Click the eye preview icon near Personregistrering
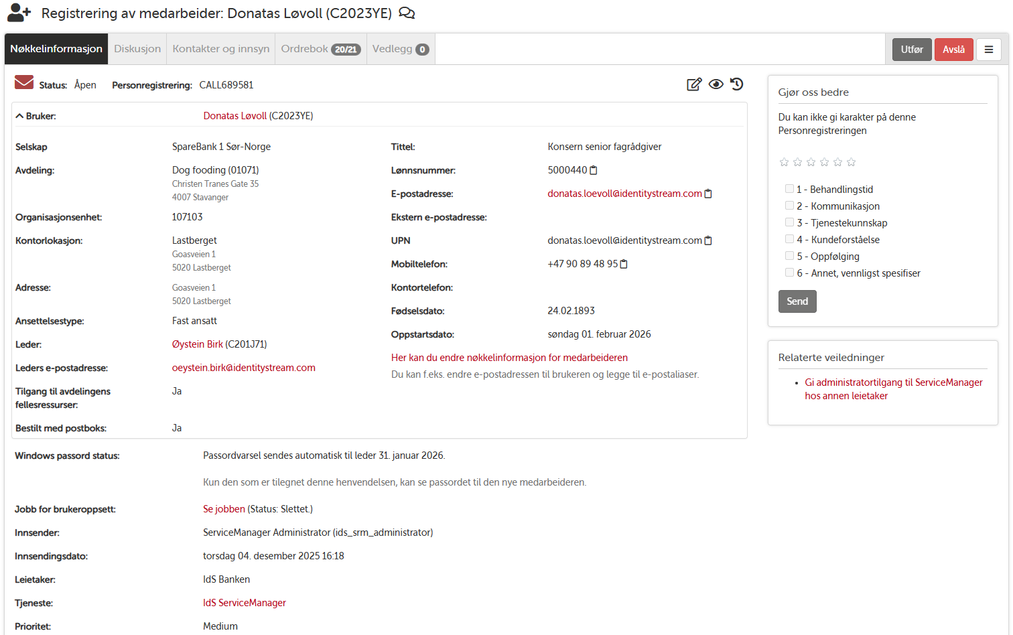Image resolution: width=1013 pixels, height=635 pixels. click(x=716, y=84)
